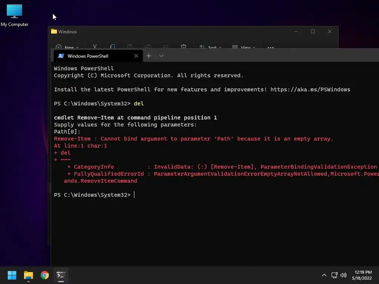Viewport: 379px width, 284px height.
Task: Open the See more ellipsis in Explorer
Action: (271, 47)
